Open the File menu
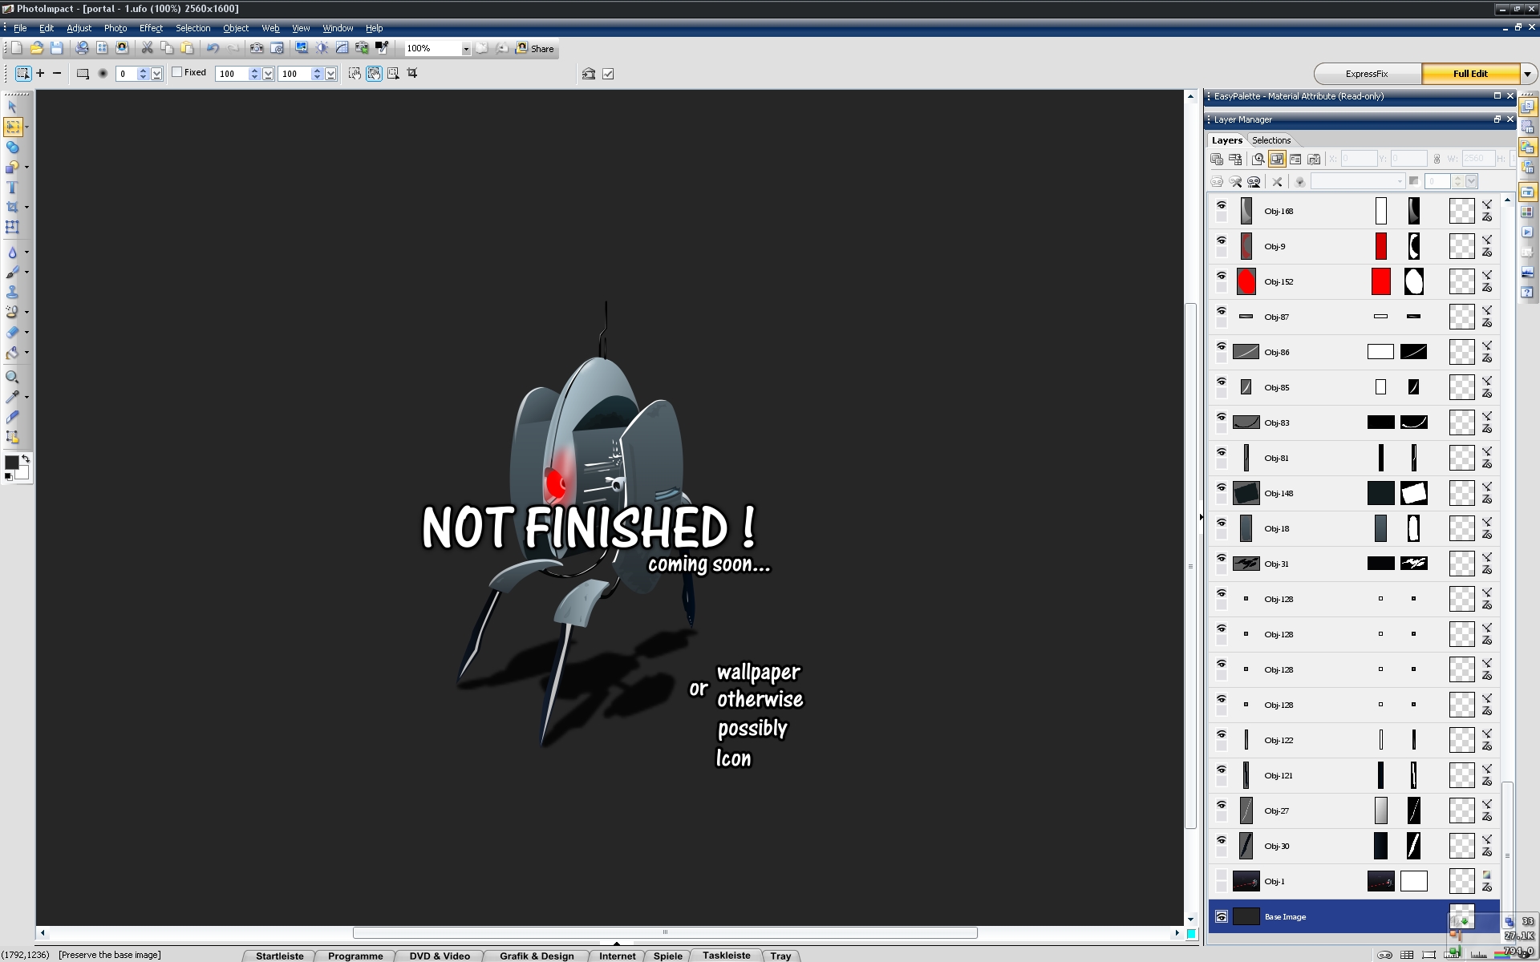This screenshot has width=1540, height=962. click(20, 28)
